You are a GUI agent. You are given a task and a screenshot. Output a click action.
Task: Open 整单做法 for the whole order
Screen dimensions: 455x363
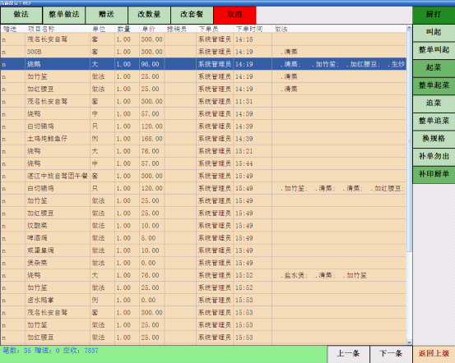point(64,15)
